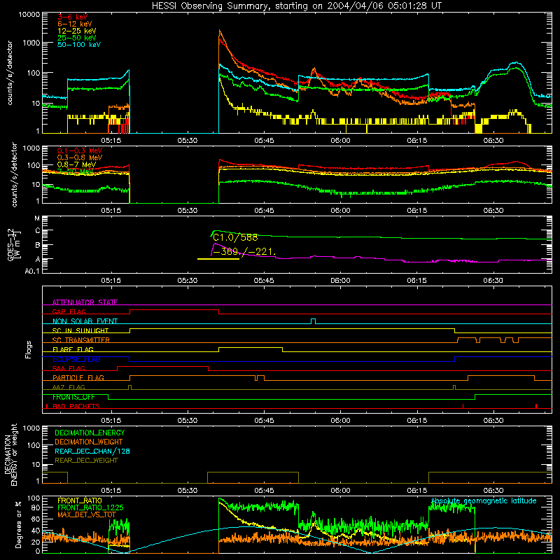Image resolution: width=560 pixels, height=560 pixels.
Task: Click the 05:15 tick of the top plot
Action: (x=111, y=141)
